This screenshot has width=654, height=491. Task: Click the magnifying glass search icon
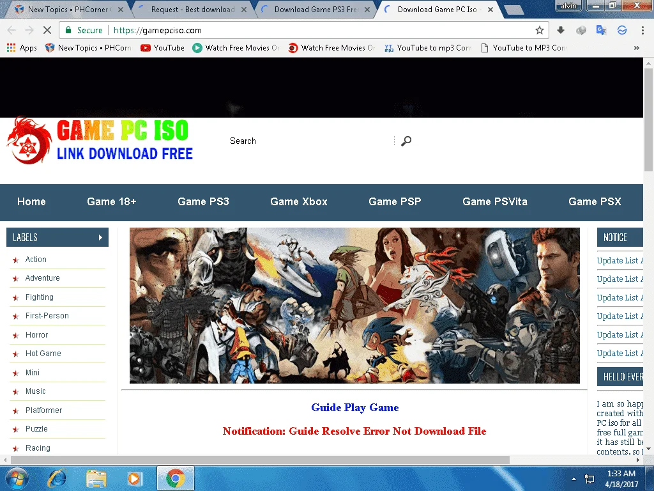[x=406, y=141]
